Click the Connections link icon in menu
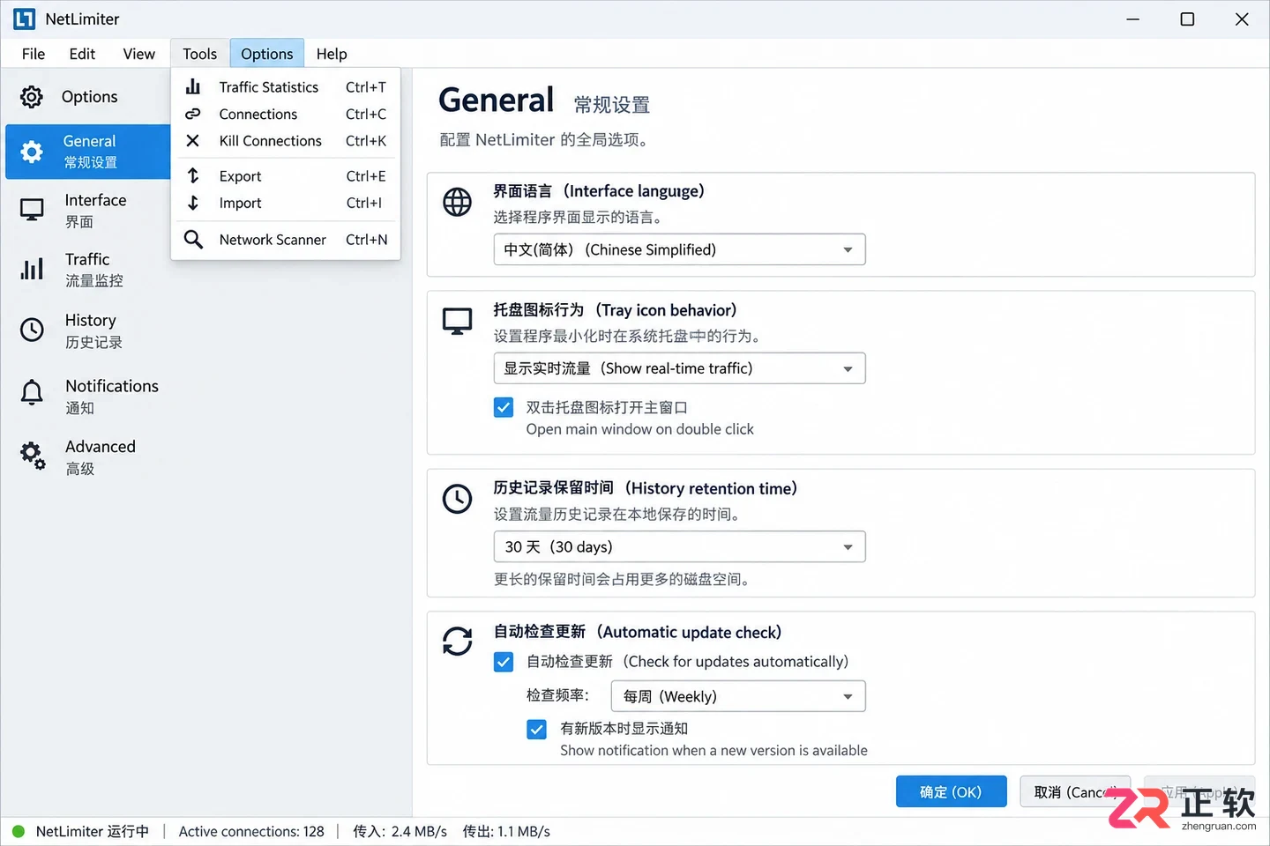1270x846 pixels. coord(193,114)
